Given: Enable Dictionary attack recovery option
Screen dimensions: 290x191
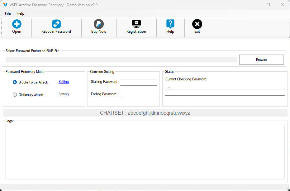Looking at the screenshot, I should (15, 94).
